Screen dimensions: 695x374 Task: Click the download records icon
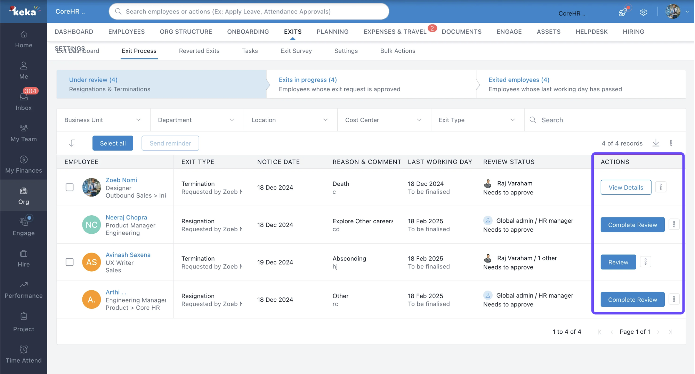tap(656, 143)
